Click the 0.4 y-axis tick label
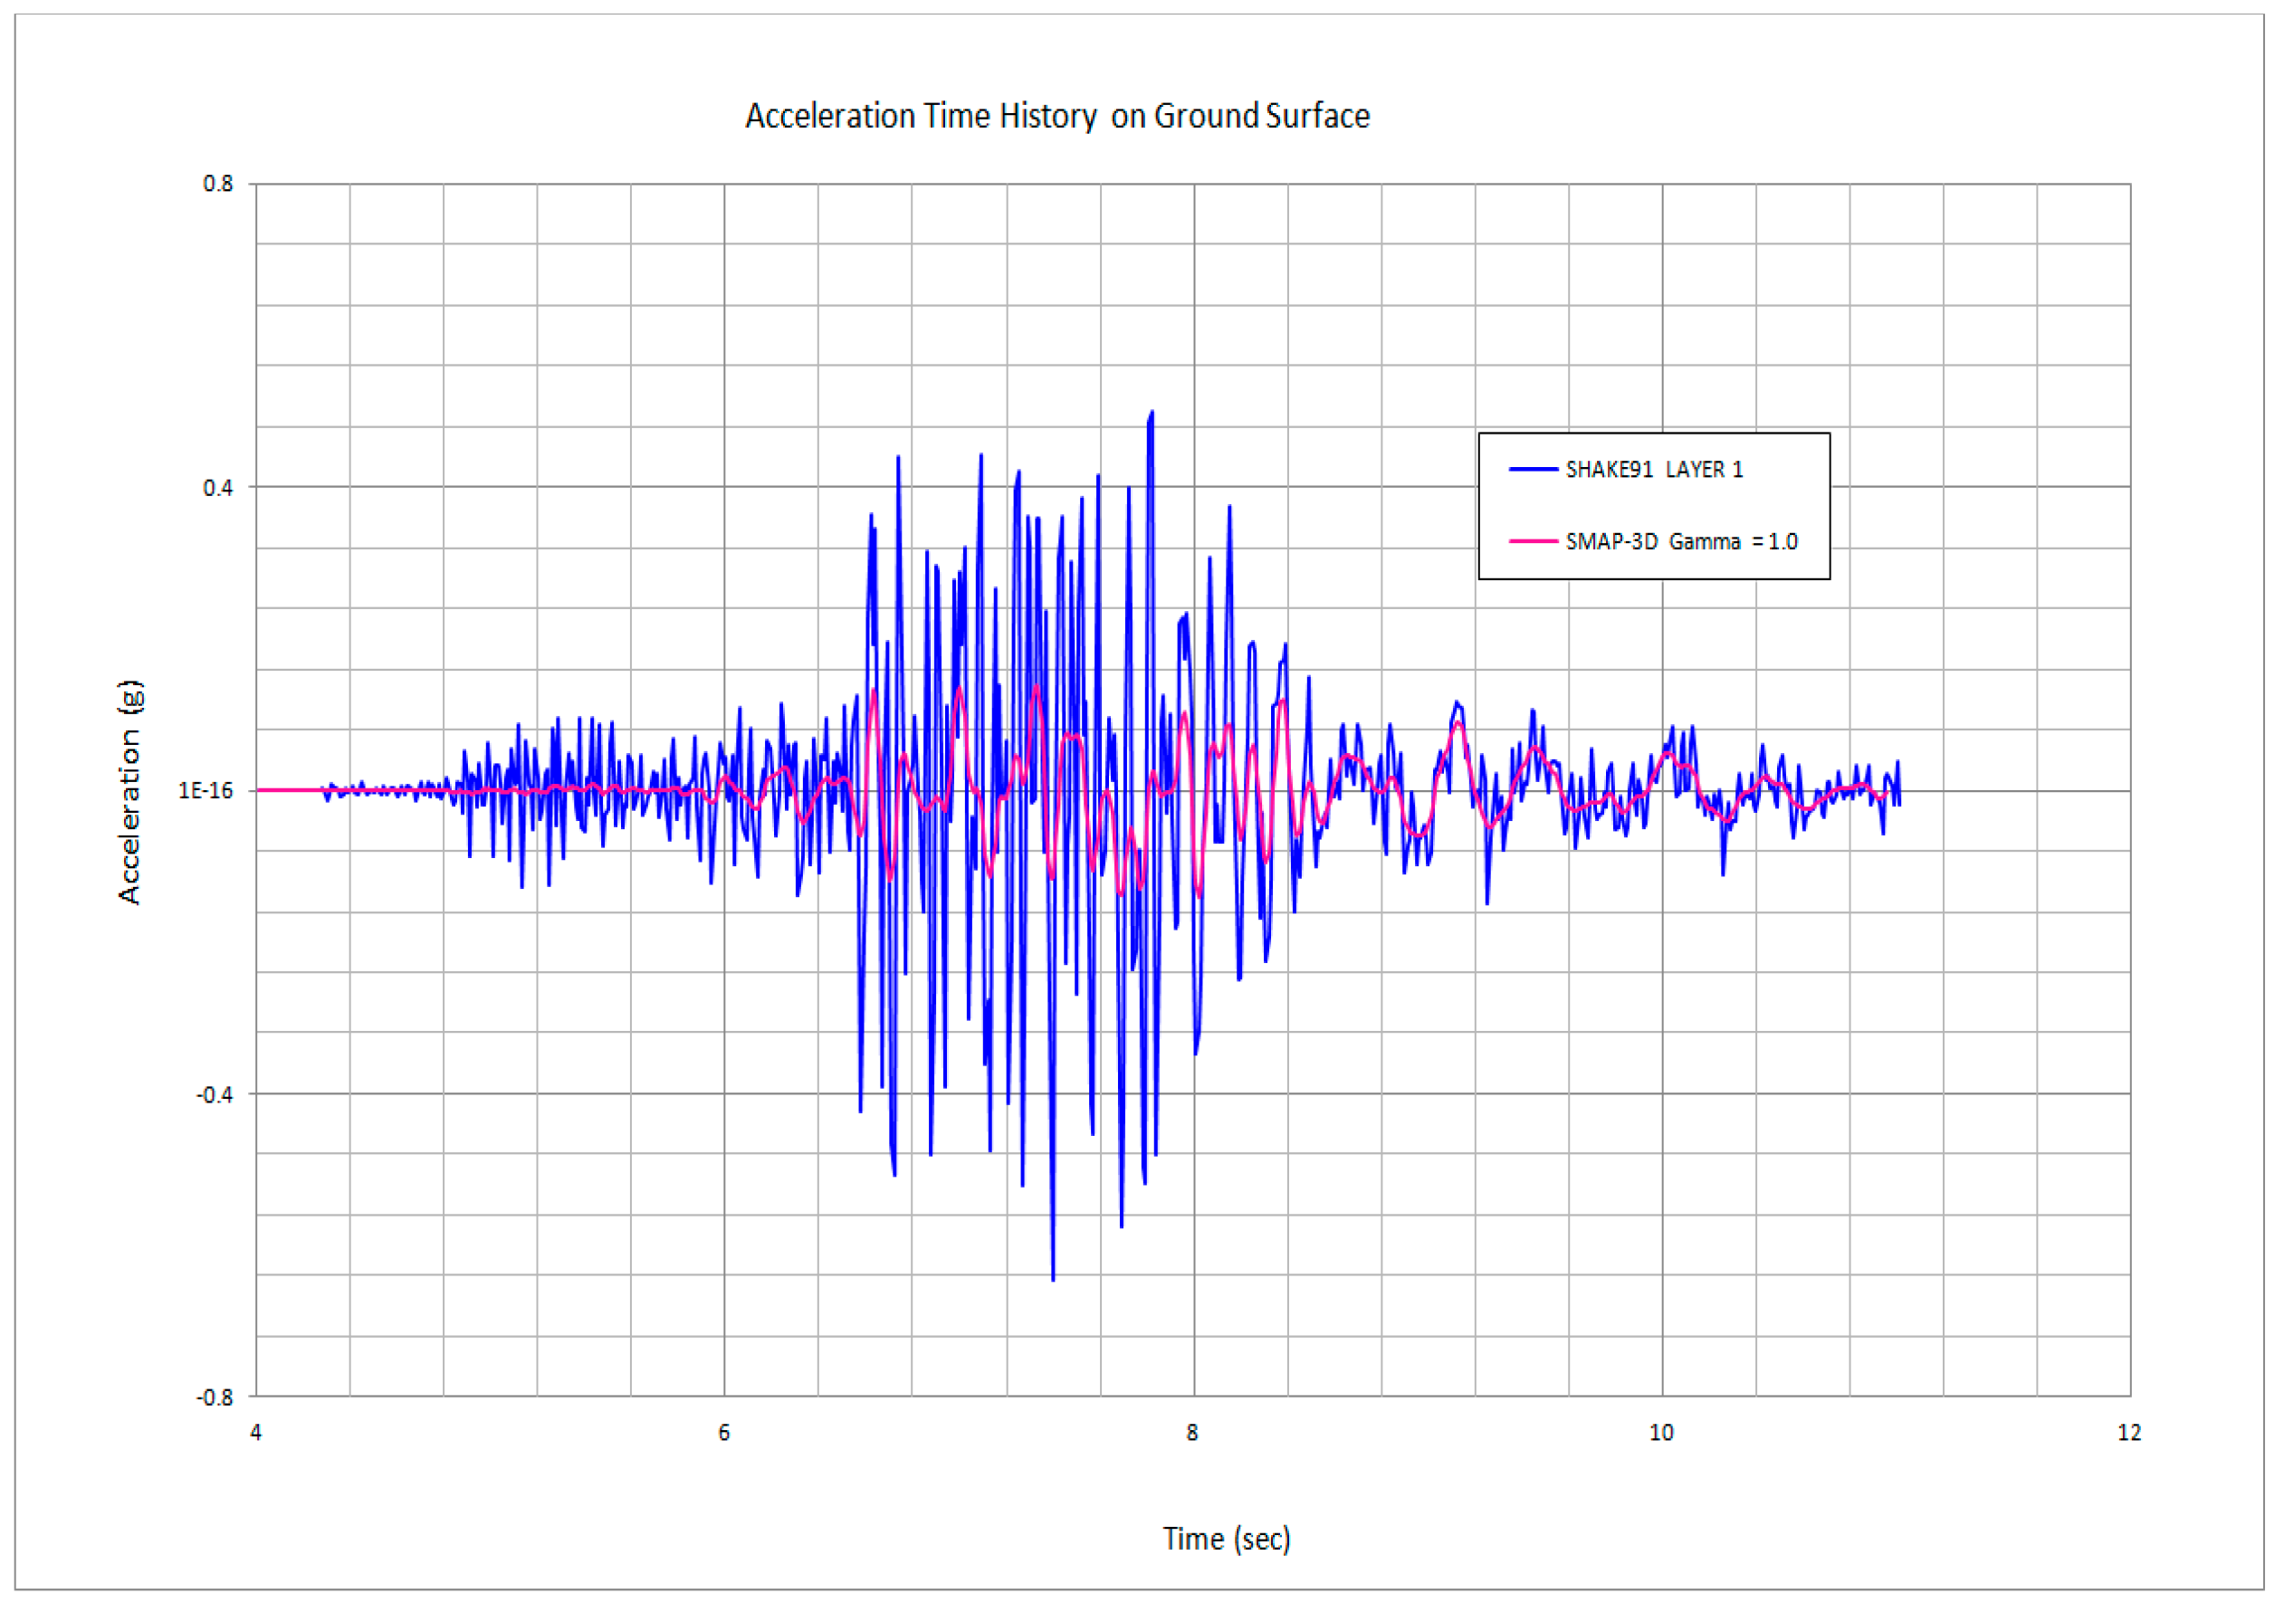 [218, 488]
